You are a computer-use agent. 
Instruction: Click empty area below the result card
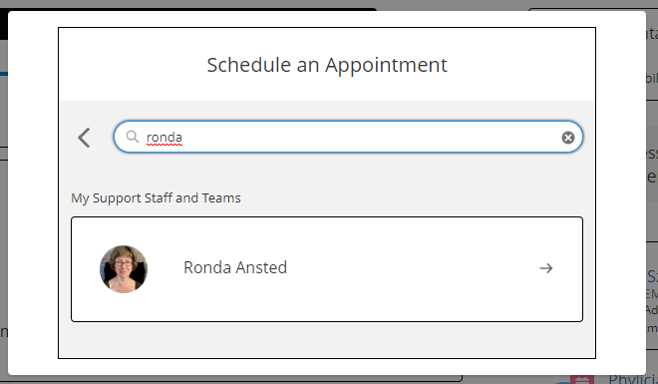pos(327,340)
